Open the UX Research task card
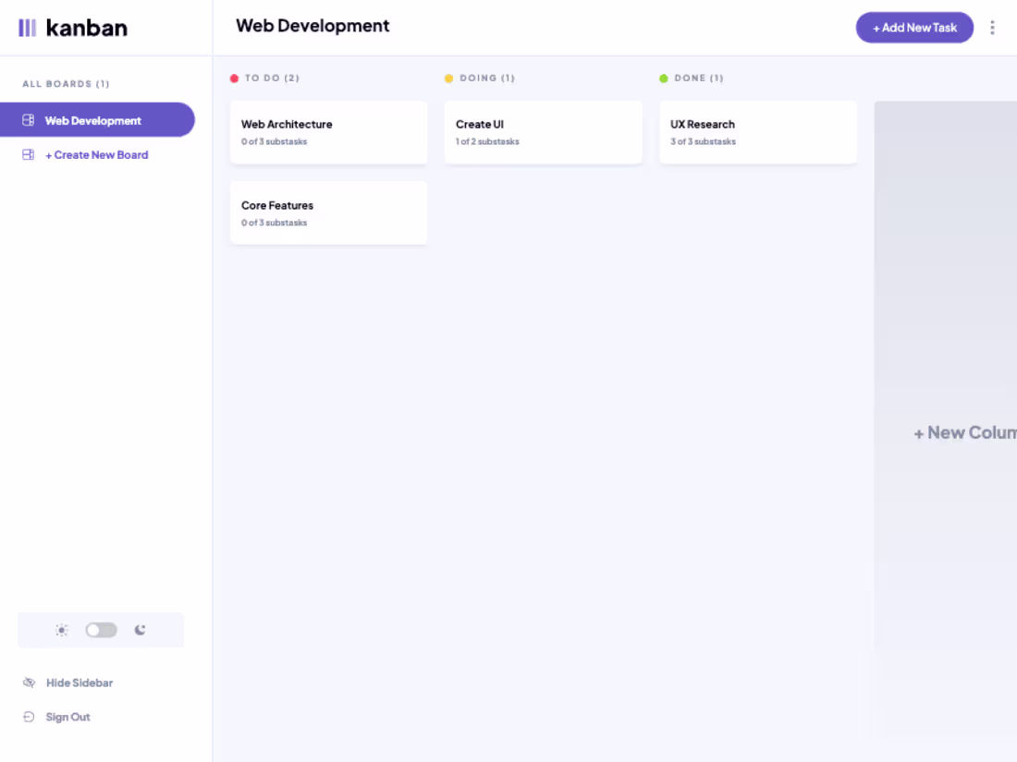This screenshot has width=1017, height=762. pyautogui.click(x=757, y=133)
